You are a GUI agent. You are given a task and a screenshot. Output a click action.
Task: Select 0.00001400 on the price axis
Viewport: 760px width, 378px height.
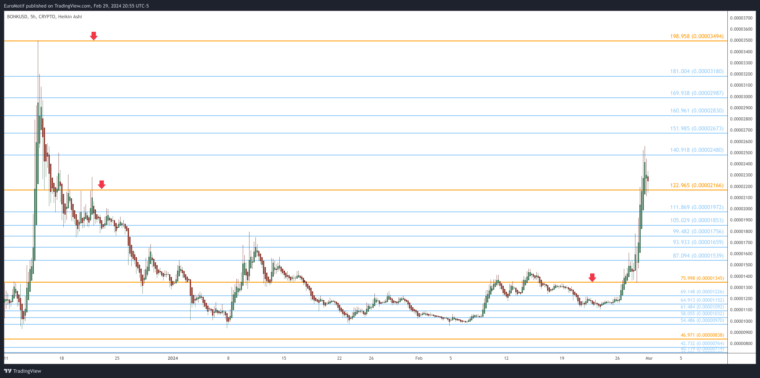coord(741,276)
